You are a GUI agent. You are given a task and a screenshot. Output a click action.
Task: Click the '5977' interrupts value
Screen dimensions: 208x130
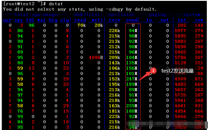(180, 30)
